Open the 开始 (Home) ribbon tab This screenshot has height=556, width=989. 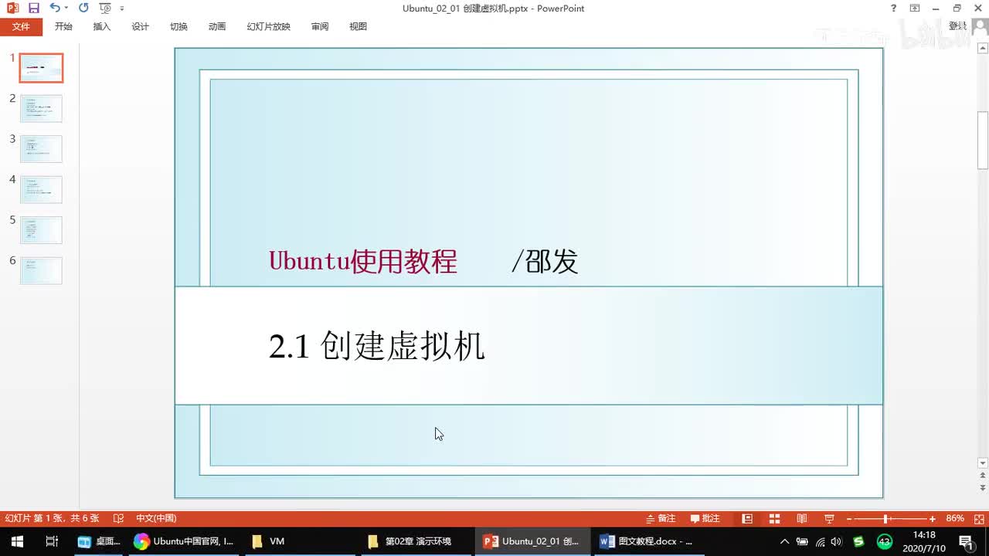click(63, 26)
